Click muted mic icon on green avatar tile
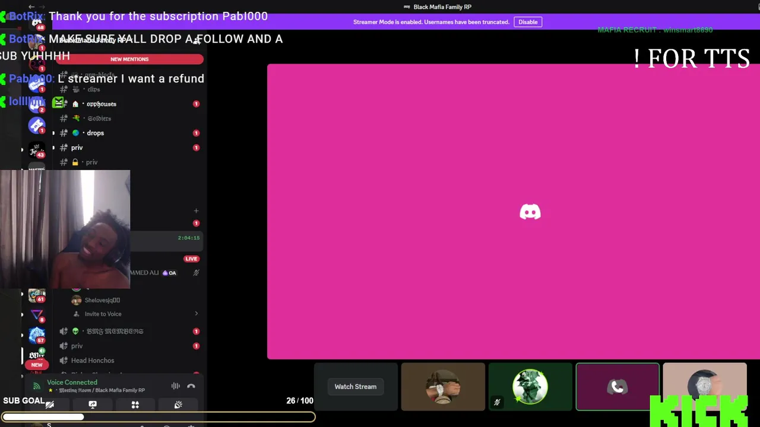Image resolution: width=760 pixels, height=427 pixels. tap(497, 402)
